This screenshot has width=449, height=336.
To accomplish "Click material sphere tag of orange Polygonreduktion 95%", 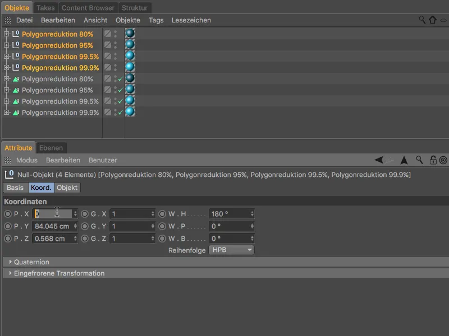I will [130, 44].
